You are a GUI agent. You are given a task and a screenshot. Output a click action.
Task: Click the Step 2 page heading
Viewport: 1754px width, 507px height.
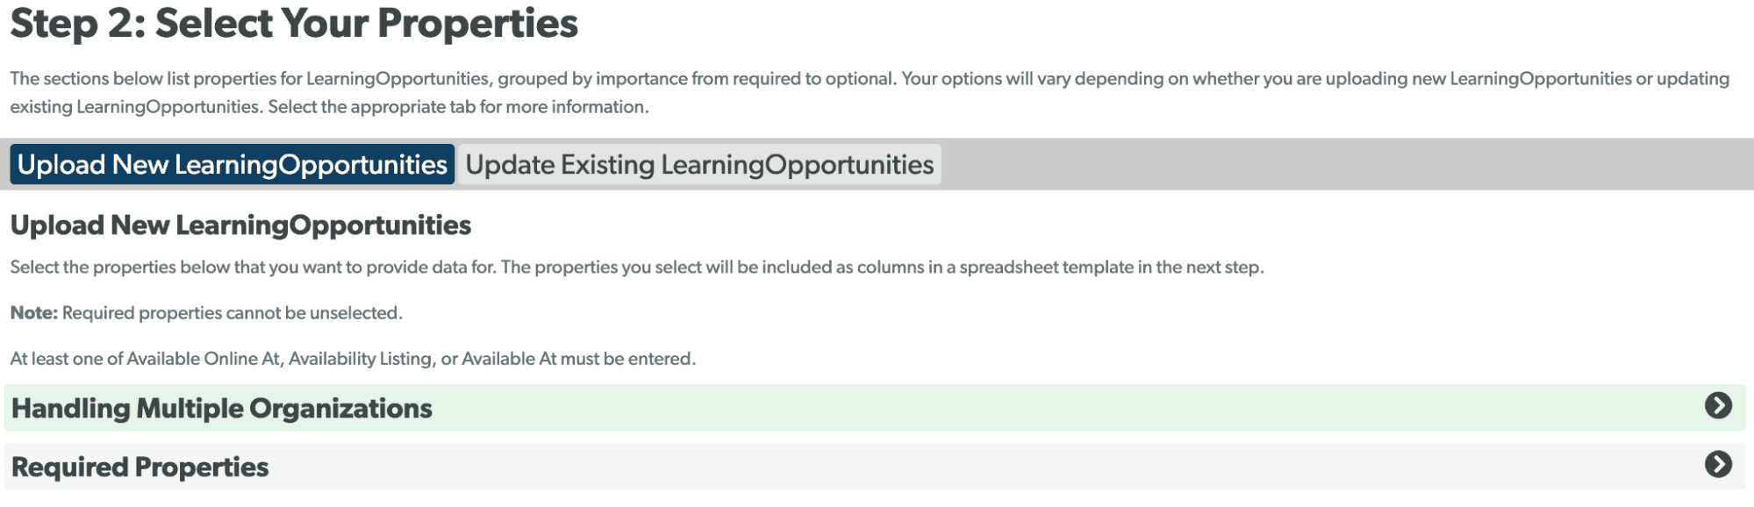(294, 25)
